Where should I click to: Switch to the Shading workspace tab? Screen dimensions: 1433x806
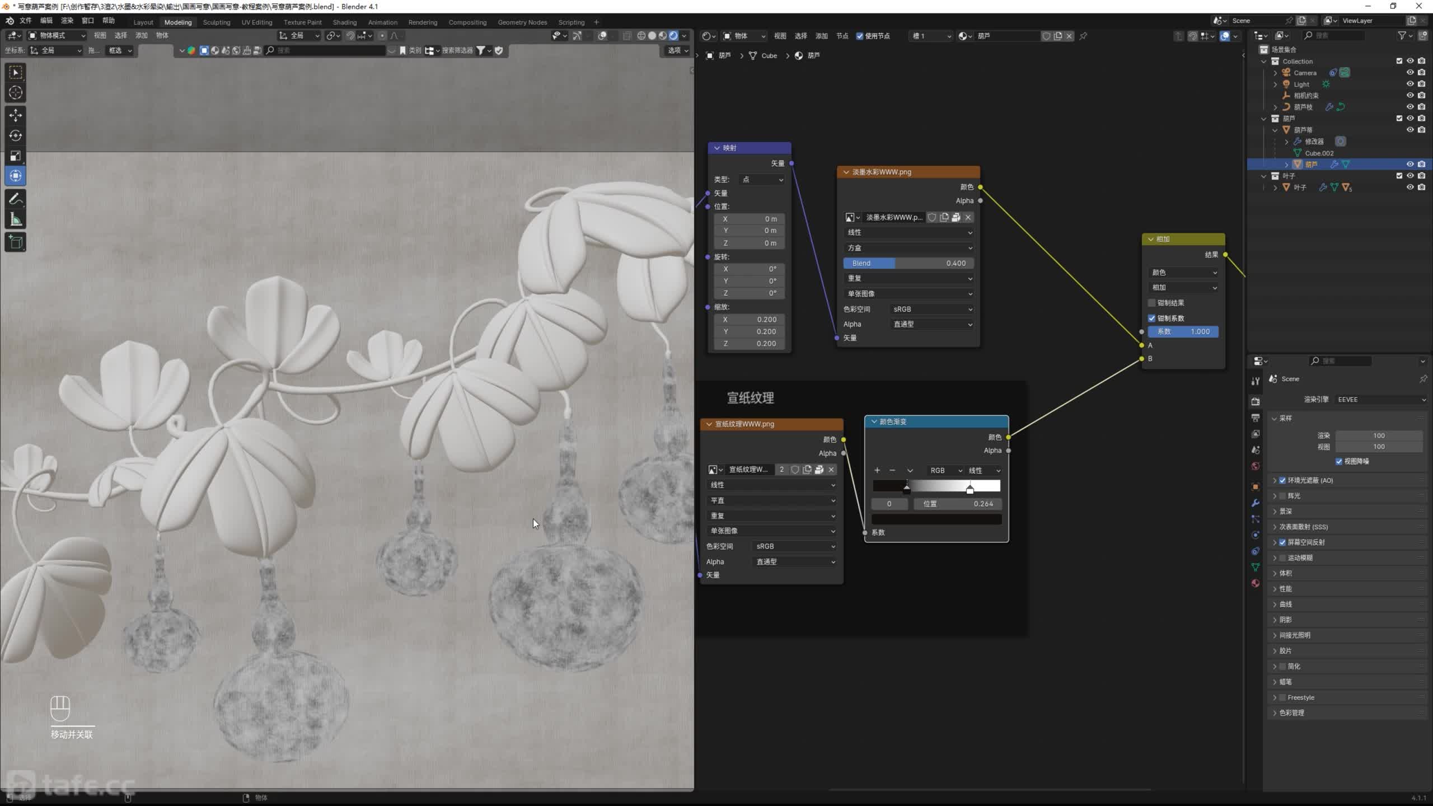[x=344, y=22]
